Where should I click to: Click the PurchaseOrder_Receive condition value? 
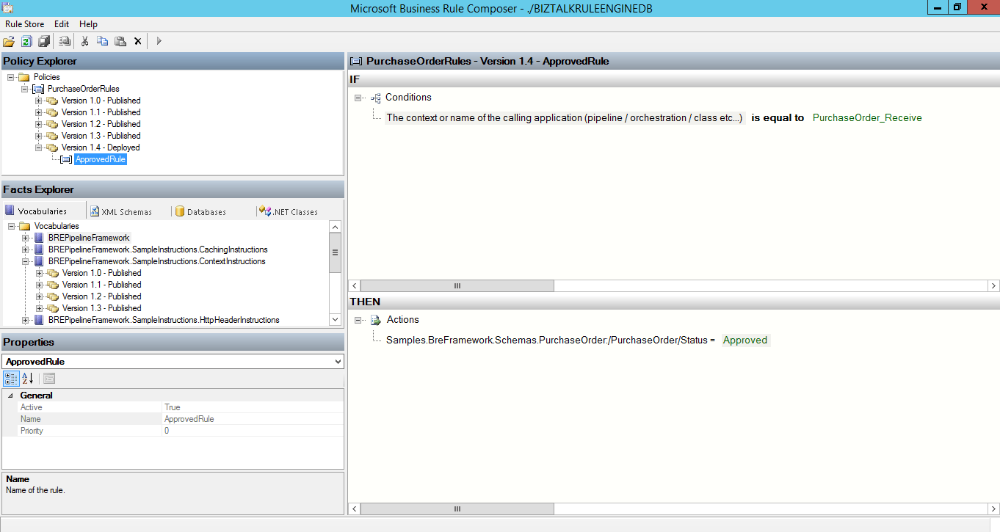click(867, 117)
